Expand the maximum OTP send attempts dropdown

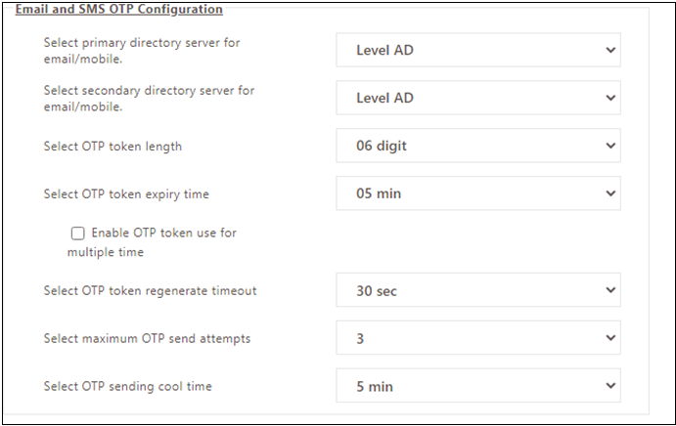pos(478,338)
